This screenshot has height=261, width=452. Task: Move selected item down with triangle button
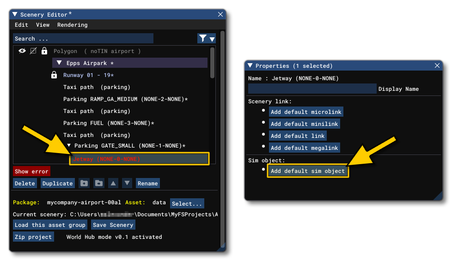[x=127, y=184]
